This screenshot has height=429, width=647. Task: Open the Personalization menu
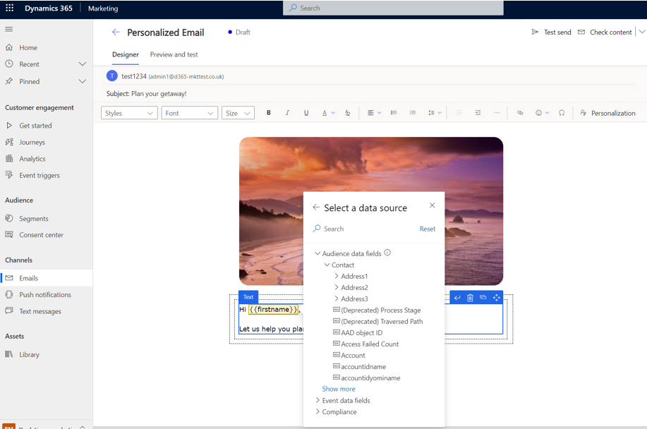[x=607, y=113]
